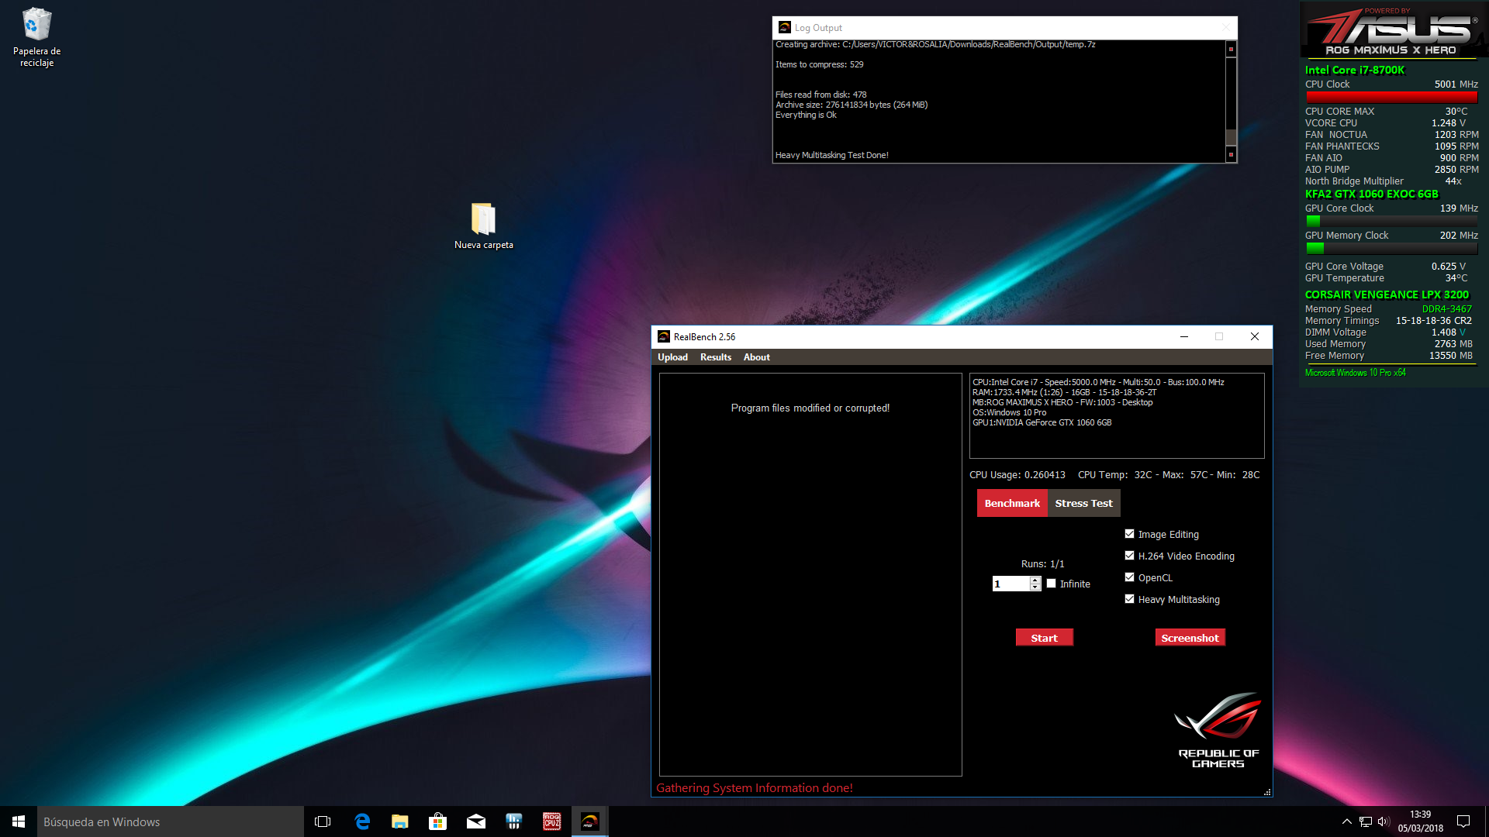The width and height of the screenshot is (1489, 837).
Task: Open ROG CPU-Z from the taskbar
Action: tap(551, 821)
